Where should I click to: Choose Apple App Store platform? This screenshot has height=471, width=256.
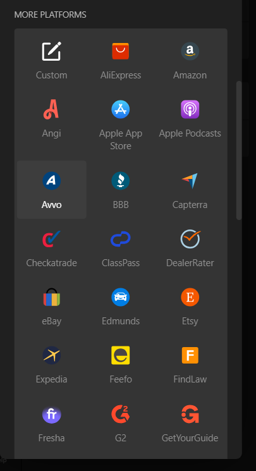tap(121, 125)
